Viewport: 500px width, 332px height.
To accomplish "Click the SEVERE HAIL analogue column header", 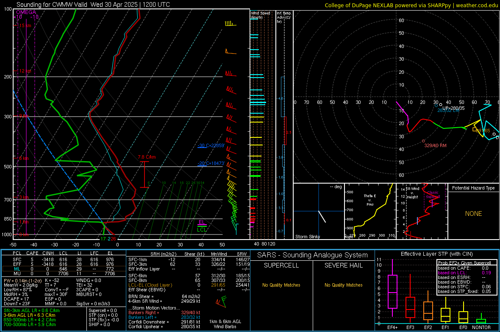I will (343, 265).
